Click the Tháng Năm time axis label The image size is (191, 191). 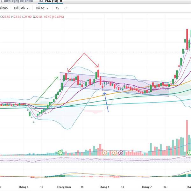[64, 187]
